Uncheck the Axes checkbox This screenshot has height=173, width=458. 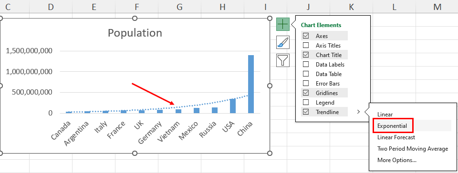click(x=306, y=36)
